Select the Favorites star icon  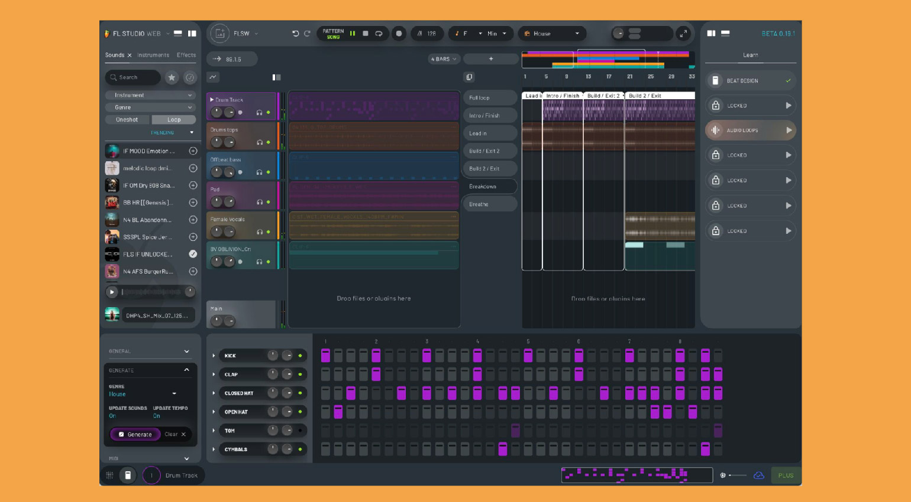pos(172,77)
